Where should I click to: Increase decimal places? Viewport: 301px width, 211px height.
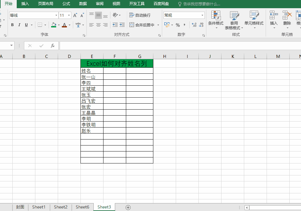(194, 25)
